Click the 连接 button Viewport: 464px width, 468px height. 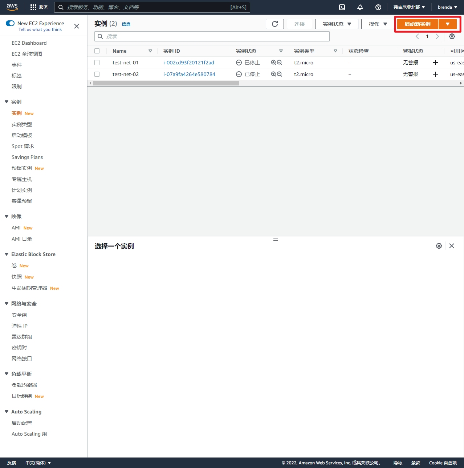(300, 24)
